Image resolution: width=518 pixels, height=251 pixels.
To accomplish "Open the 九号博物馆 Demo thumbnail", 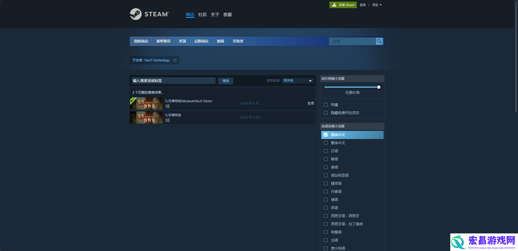I will [146, 103].
